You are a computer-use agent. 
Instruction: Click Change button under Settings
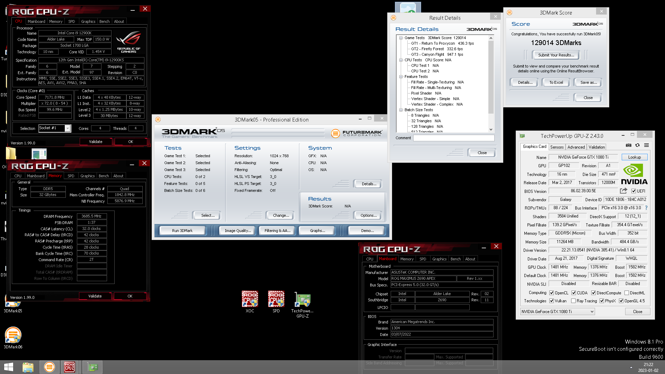(281, 215)
